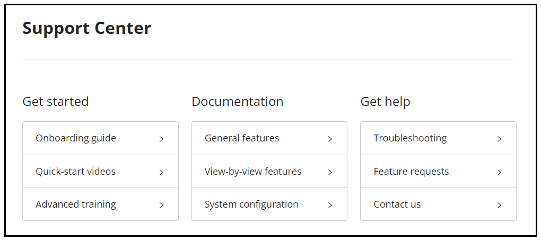Open the Onboarding guide link
The image size is (541, 241).
pyautogui.click(x=76, y=138)
